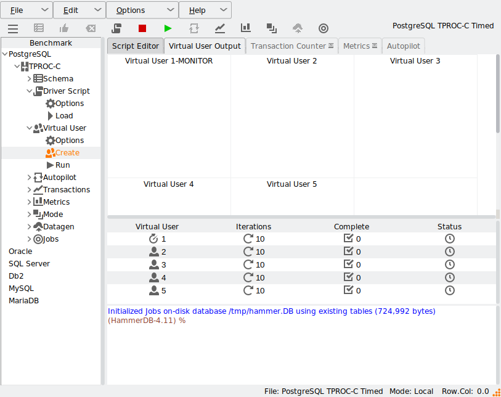Viewport: 501px width, 397px height.
Task: Expand the Transactions tree node
Action: (29, 190)
